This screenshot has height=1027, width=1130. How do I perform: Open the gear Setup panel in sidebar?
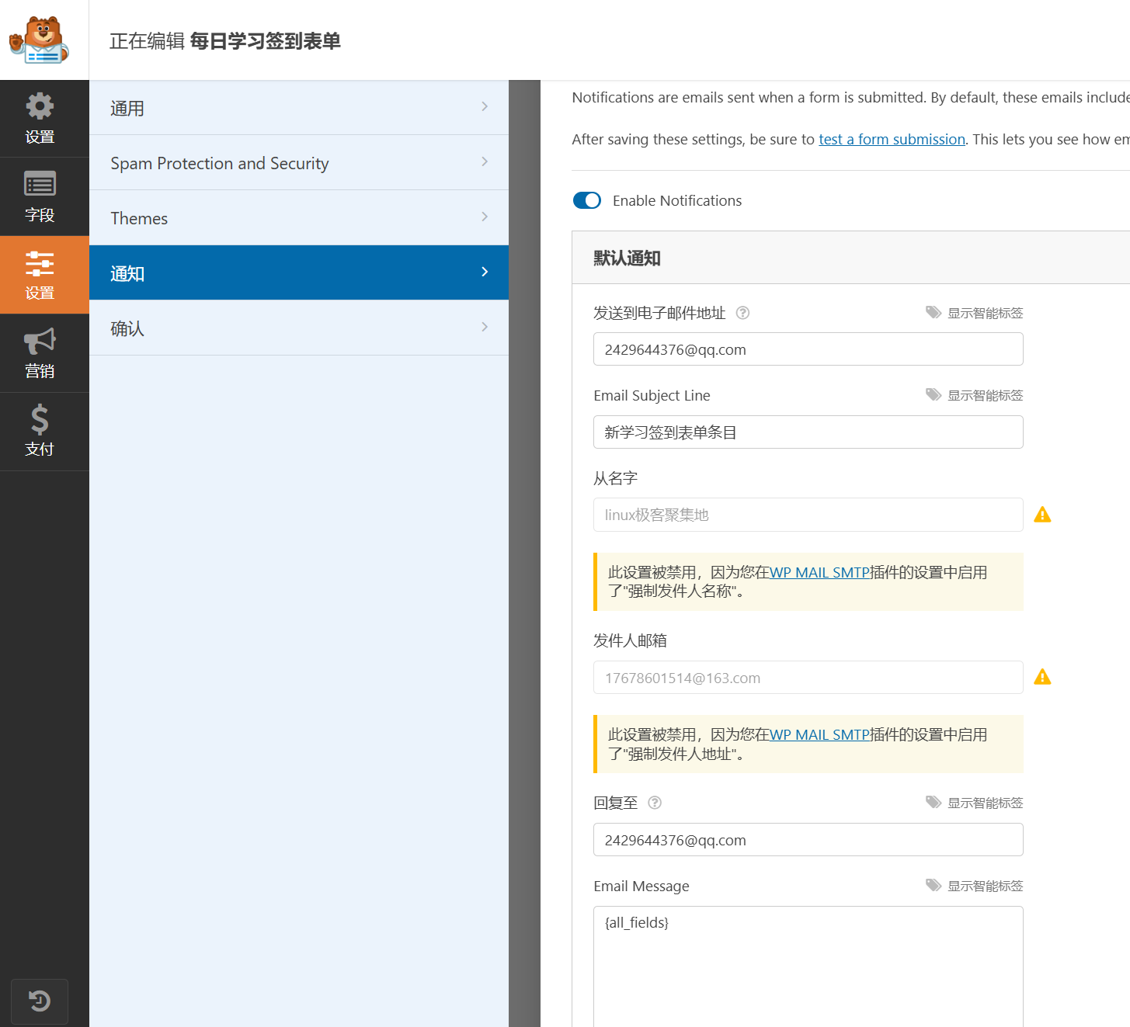[x=40, y=119]
